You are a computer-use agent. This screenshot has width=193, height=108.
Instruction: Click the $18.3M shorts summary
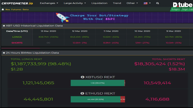[x=177, y=69]
